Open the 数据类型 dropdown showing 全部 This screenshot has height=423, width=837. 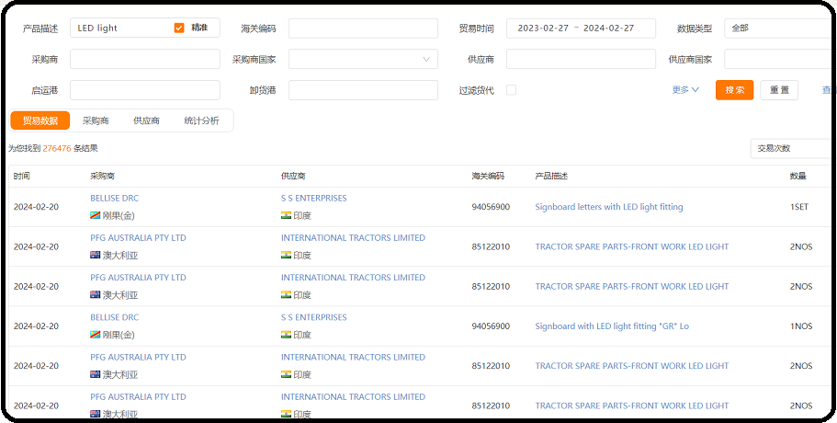779,29
